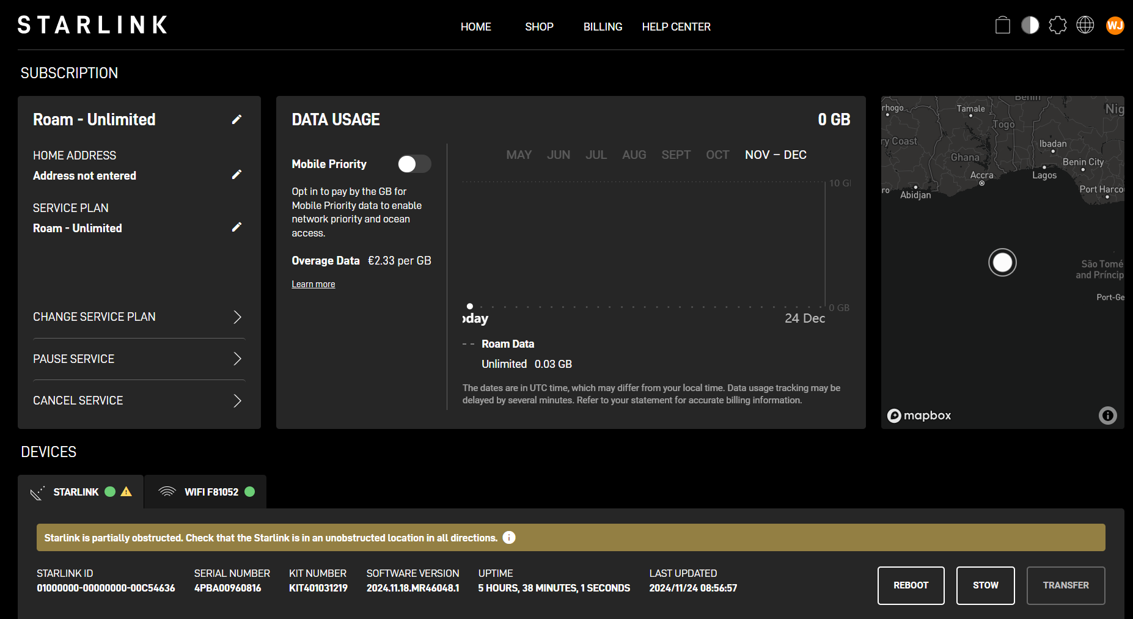The image size is (1133, 619).
Task: Switch to the STARLINK device tab
Action: pos(81,492)
